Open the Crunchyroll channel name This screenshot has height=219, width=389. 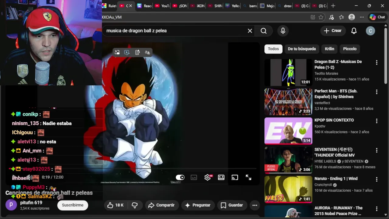point(323,185)
